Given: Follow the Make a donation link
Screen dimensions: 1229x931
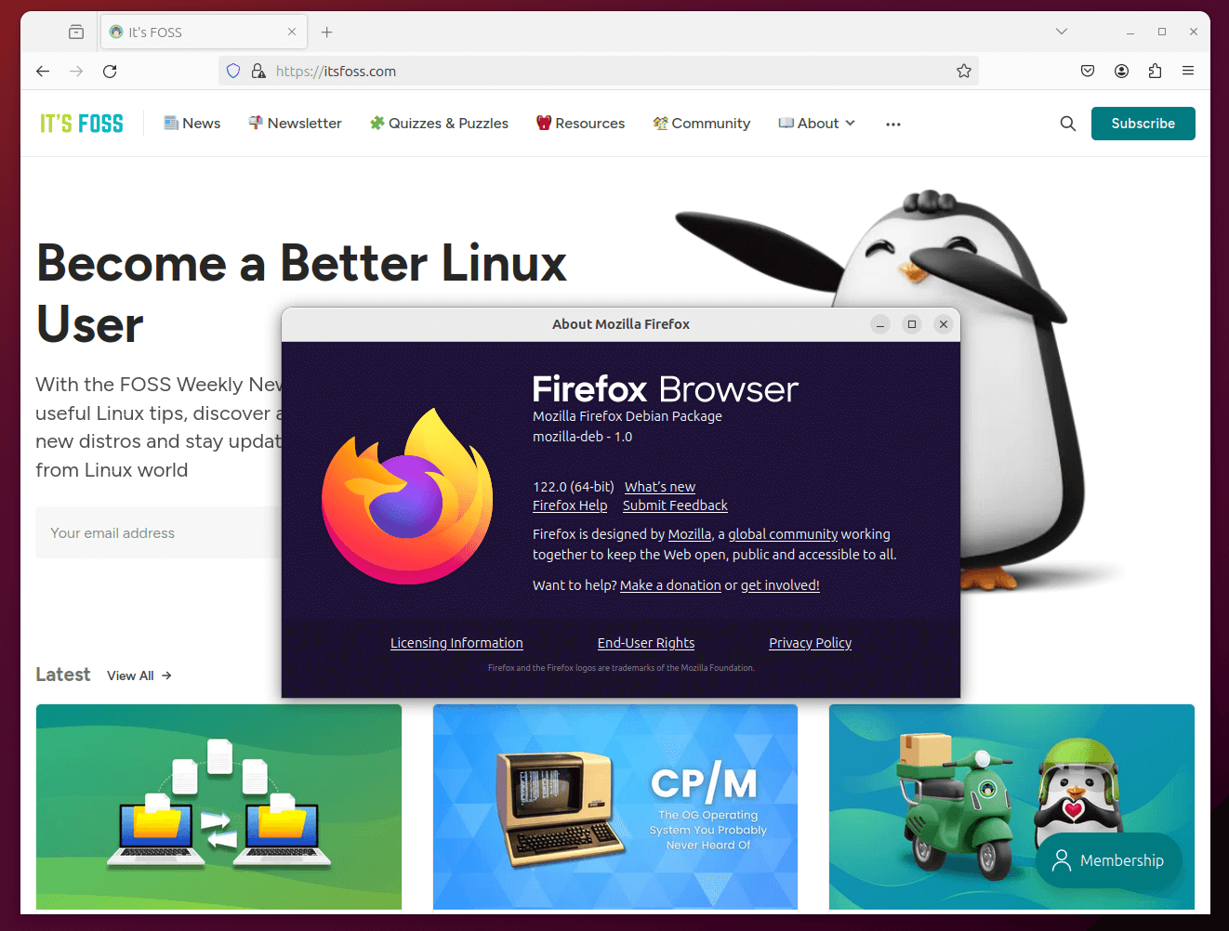Looking at the screenshot, I should coord(670,584).
